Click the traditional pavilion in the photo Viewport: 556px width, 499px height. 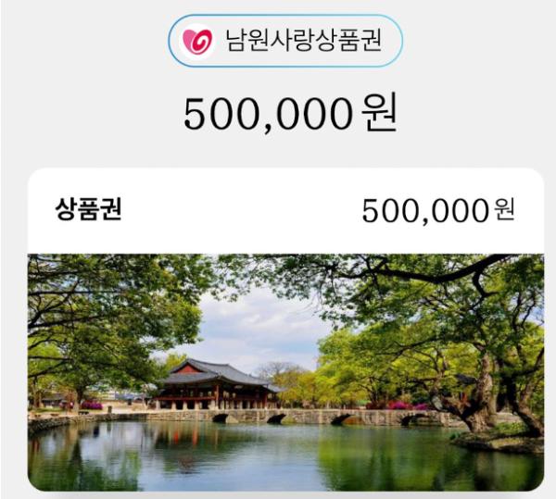[x=218, y=385]
